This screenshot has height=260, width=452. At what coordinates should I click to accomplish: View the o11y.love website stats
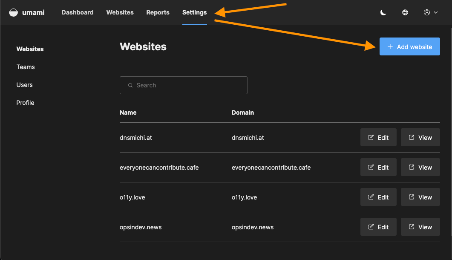pyautogui.click(x=420, y=197)
